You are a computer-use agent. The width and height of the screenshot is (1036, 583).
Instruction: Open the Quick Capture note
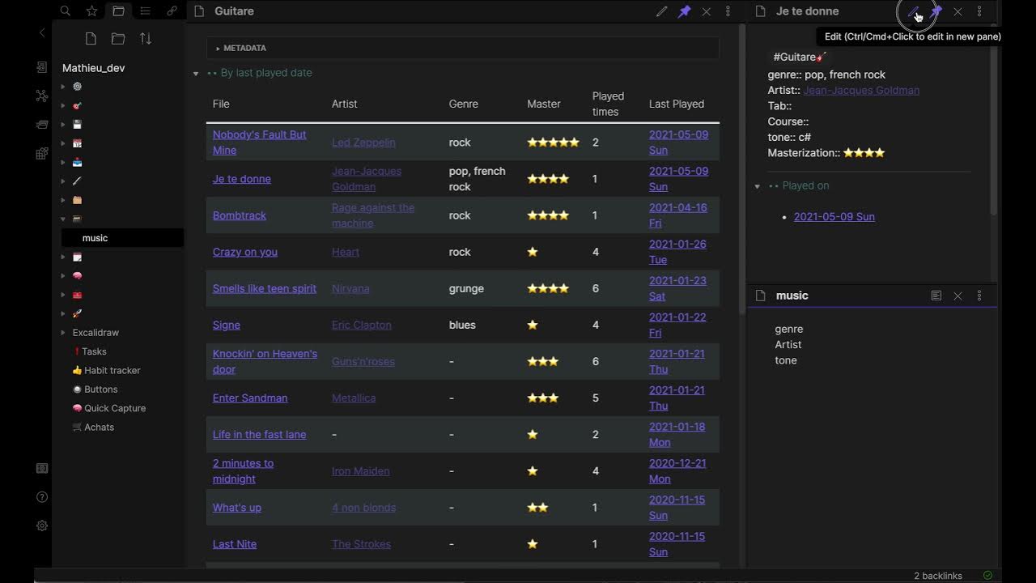coord(109,408)
